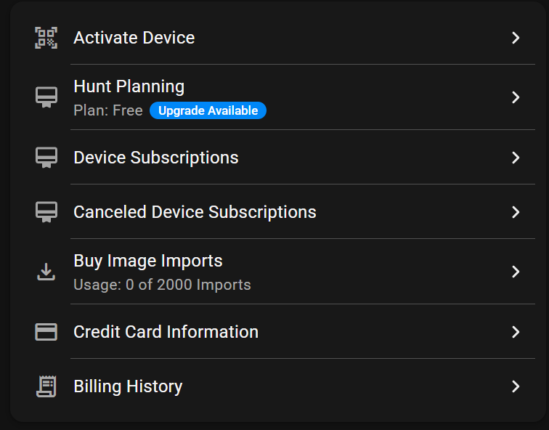Click the credit card icon
This screenshot has width=549, height=430.
(x=46, y=332)
